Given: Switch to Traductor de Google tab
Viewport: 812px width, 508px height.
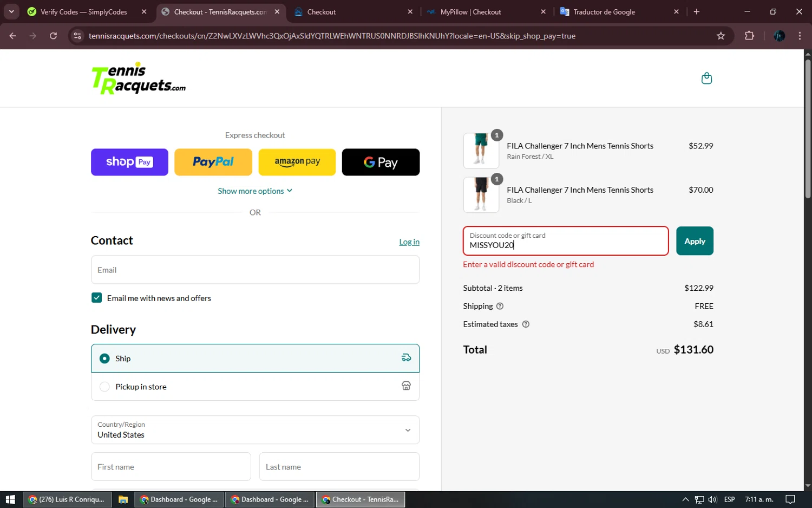Looking at the screenshot, I should tap(619, 11).
